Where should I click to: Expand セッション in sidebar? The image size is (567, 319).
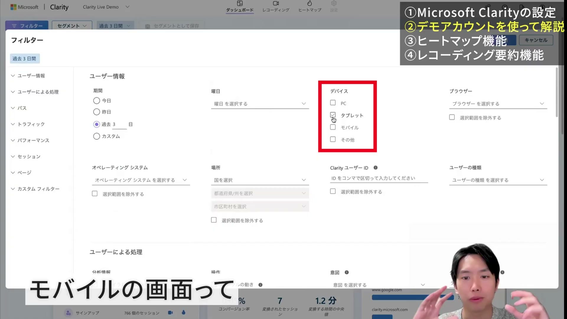(x=26, y=157)
